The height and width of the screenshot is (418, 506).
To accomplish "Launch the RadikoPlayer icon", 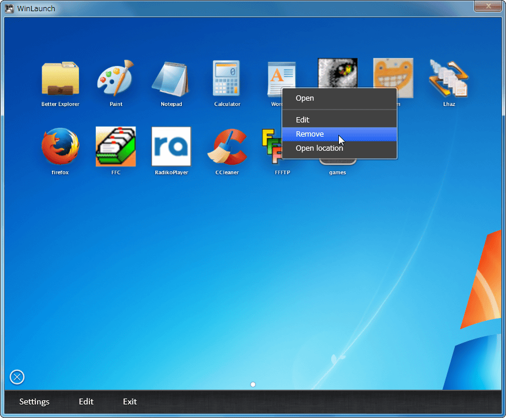I will click(x=171, y=147).
